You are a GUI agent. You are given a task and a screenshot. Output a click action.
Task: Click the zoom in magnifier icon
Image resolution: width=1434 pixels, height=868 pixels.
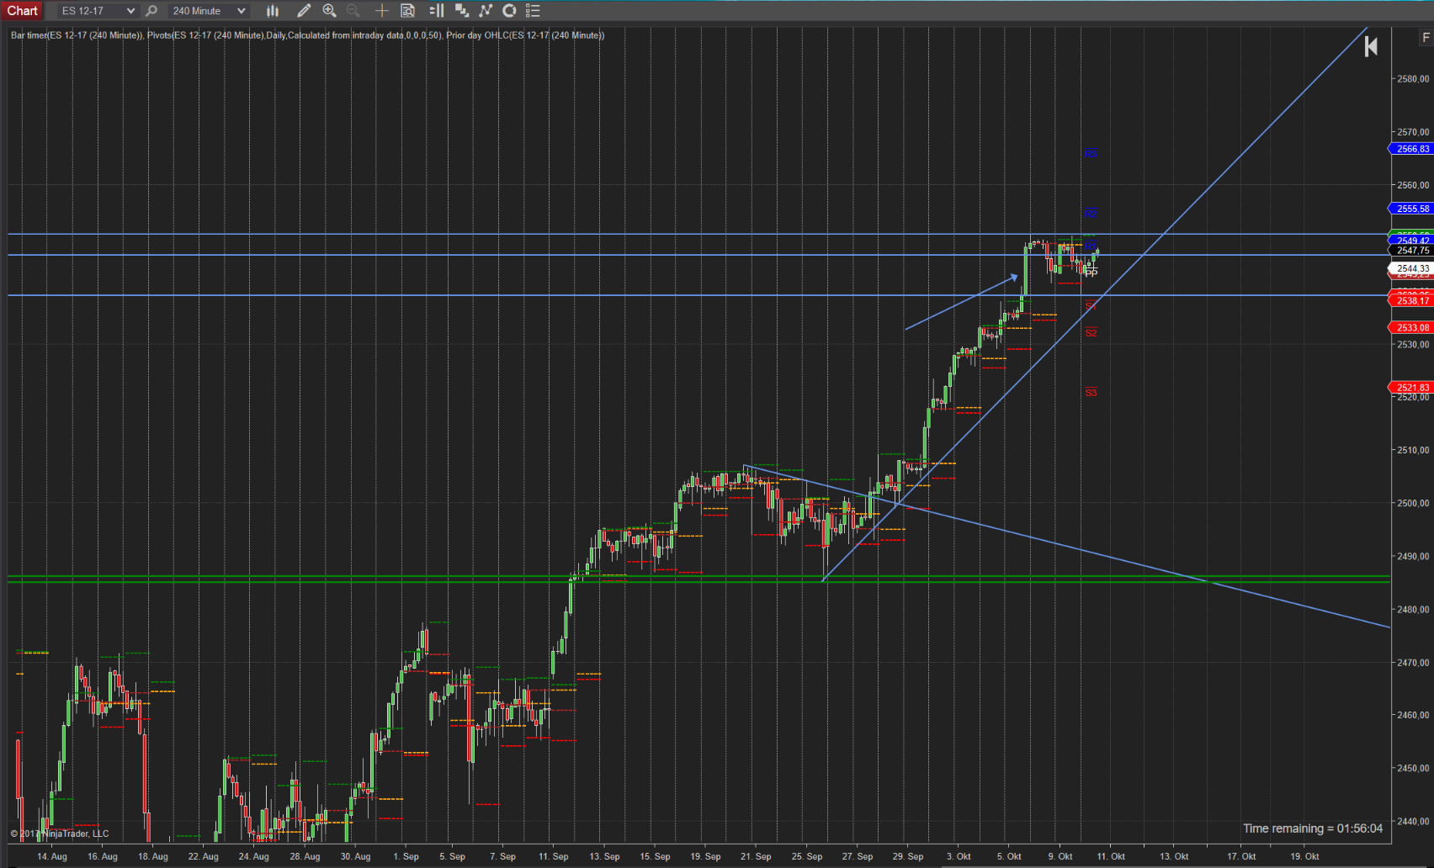[x=329, y=11]
